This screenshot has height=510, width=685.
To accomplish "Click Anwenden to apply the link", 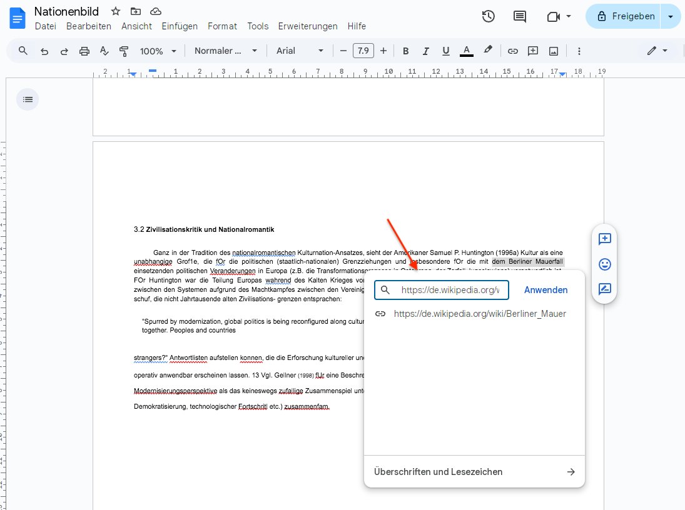I will click(x=545, y=290).
